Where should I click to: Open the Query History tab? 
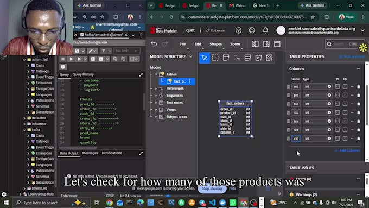pos(83,74)
